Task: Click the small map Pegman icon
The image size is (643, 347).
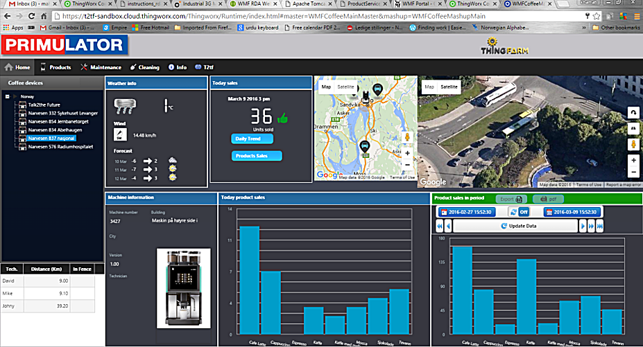Action: (407, 137)
